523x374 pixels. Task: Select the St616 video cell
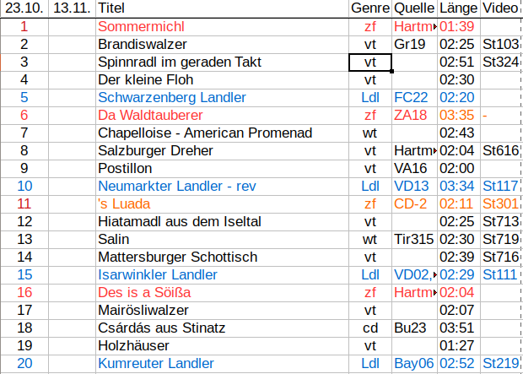(x=500, y=150)
